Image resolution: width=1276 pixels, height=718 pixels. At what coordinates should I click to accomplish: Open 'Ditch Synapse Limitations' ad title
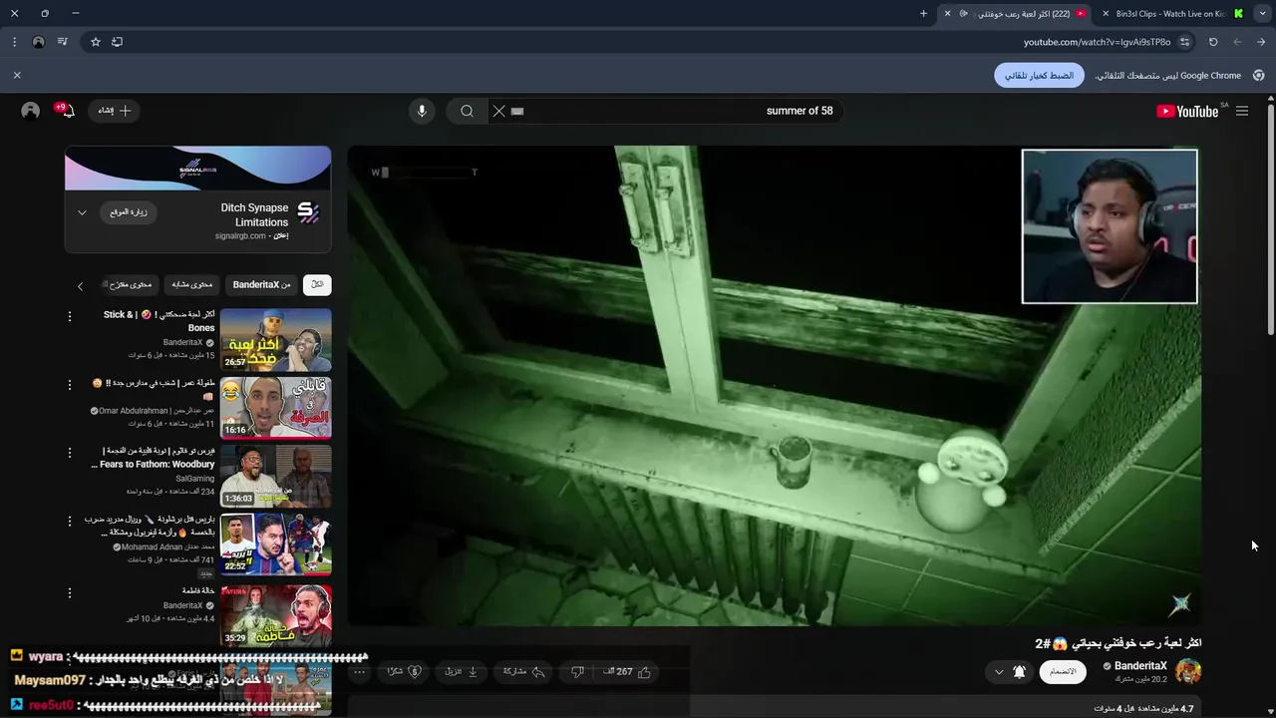[x=254, y=214]
